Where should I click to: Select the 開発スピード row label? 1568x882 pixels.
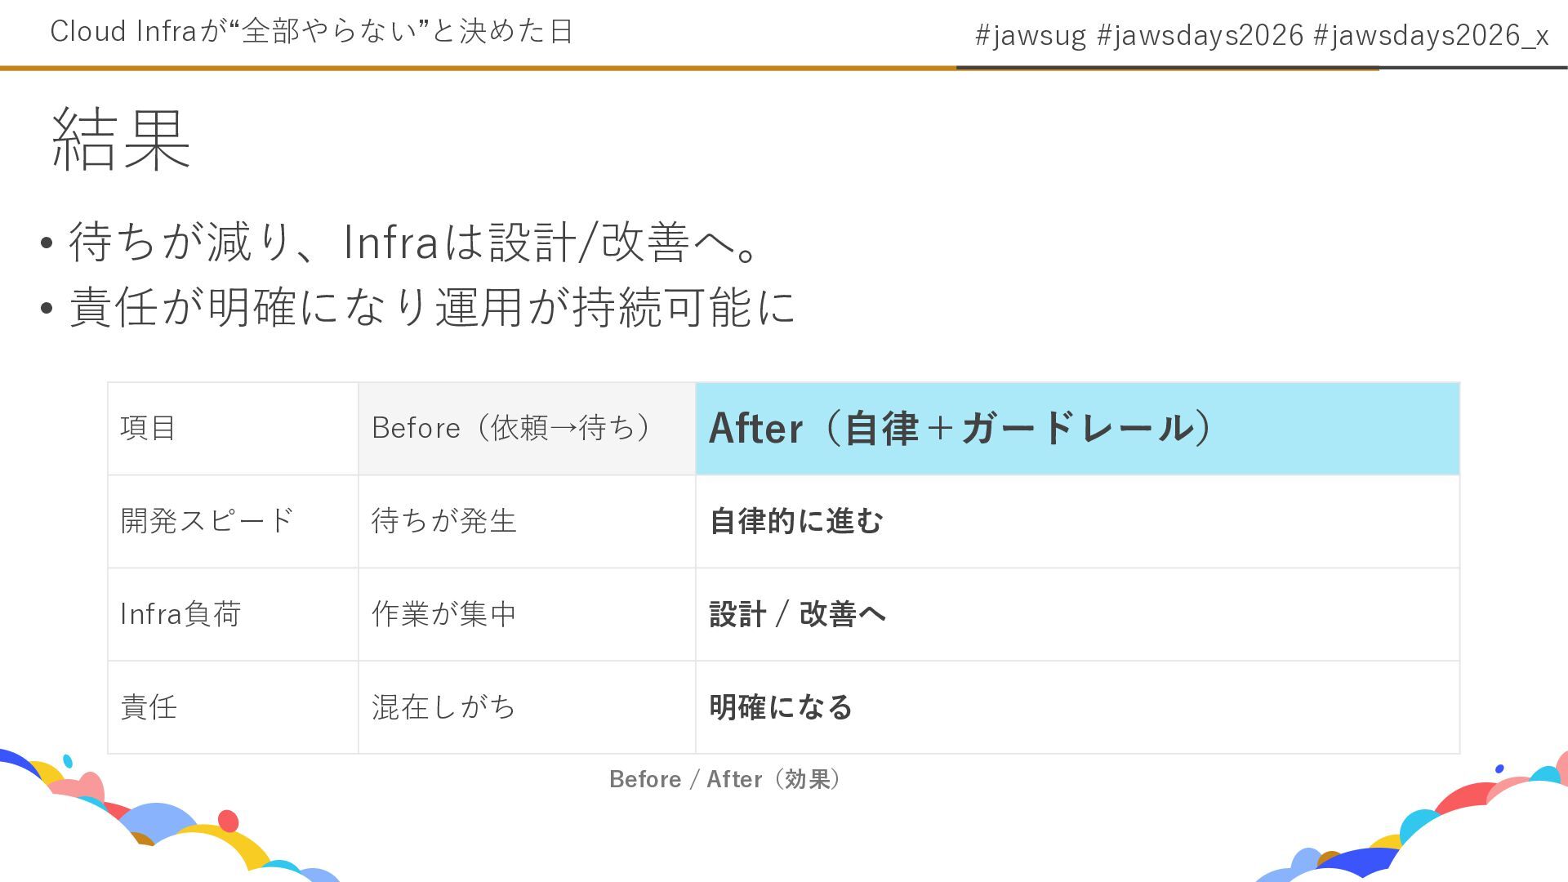(x=207, y=521)
